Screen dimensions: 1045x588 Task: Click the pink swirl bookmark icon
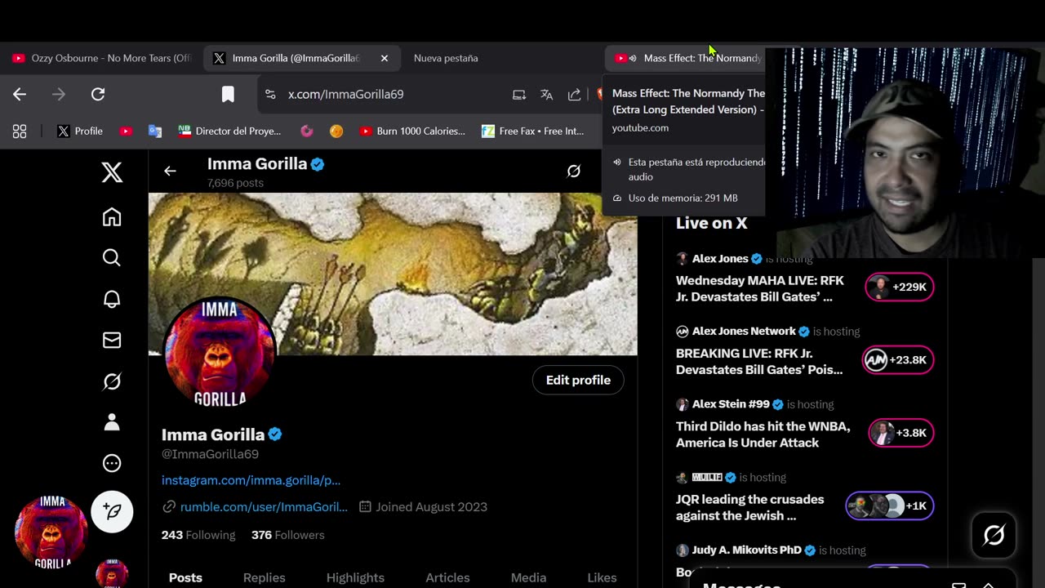tap(307, 131)
